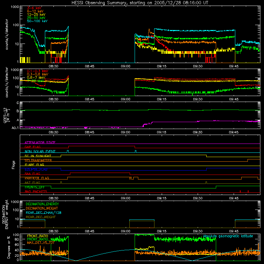Viewport: 264px width, 264px height.
Task: Click the counts/s/detector title of the MeV panel
Action: coord(7,82)
